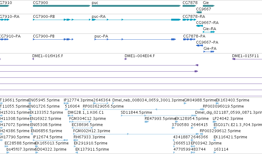Click the 2646364 EST label
Viewport: 262px width, 154px height.
pos(102,100)
